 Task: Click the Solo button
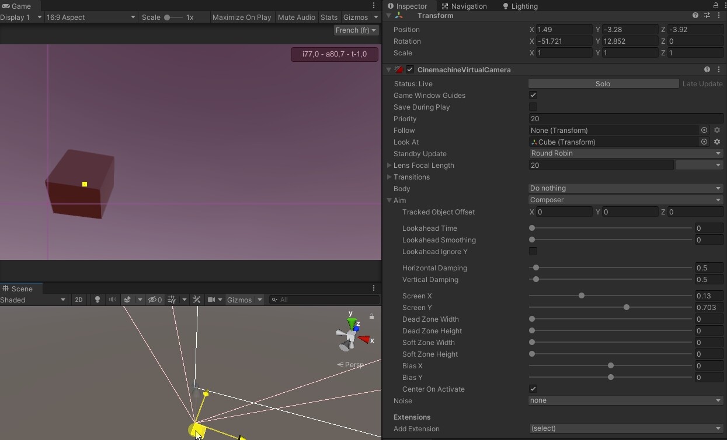click(x=603, y=83)
